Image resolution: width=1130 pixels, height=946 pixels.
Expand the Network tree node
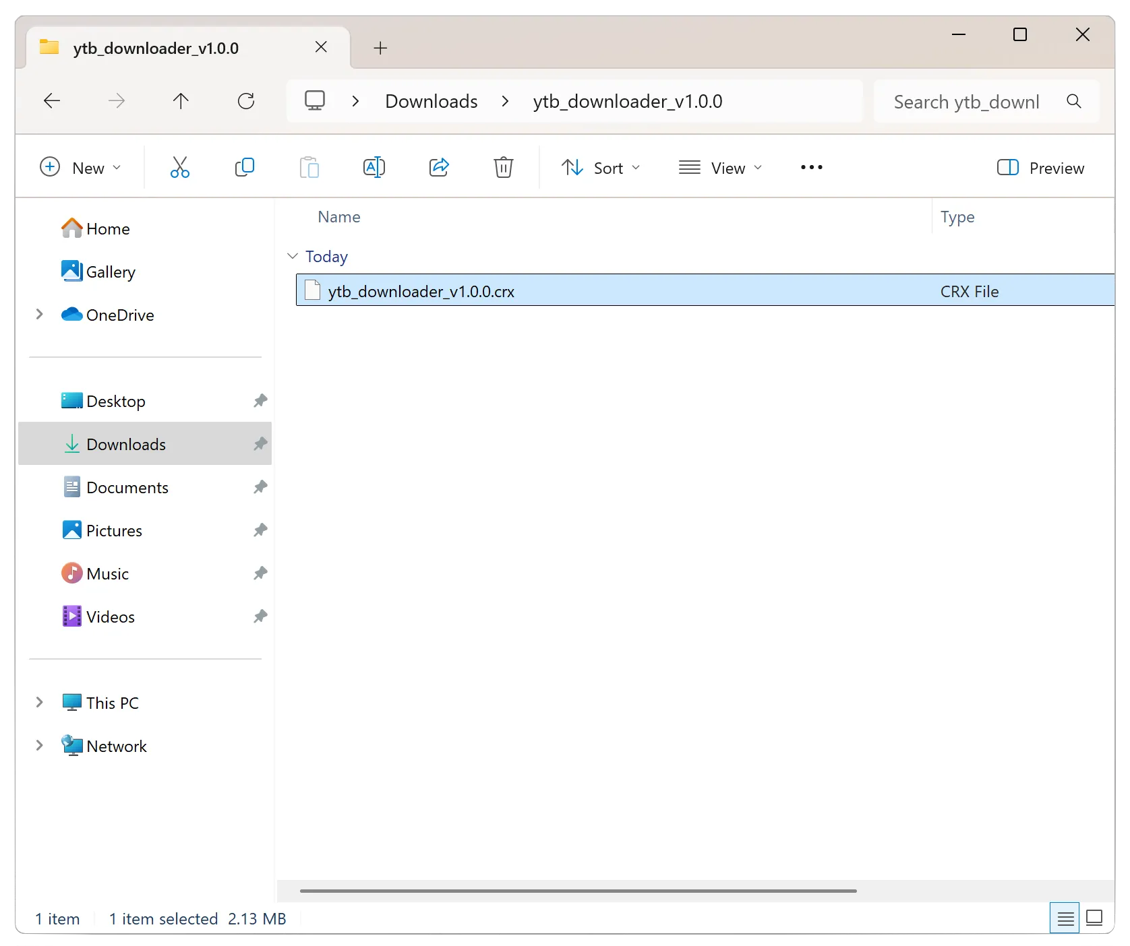(x=39, y=745)
